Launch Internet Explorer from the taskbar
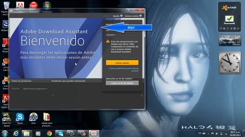This screenshot has height=137, width=245. point(16,134)
